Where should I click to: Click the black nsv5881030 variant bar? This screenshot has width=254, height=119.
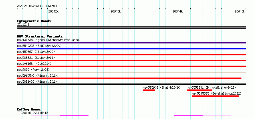[x=131, y=84]
